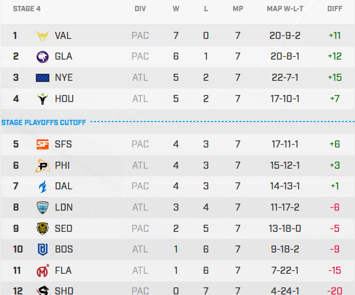
Task: Click the Los Angeles Gladiators logo icon
Action: tap(43, 57)
